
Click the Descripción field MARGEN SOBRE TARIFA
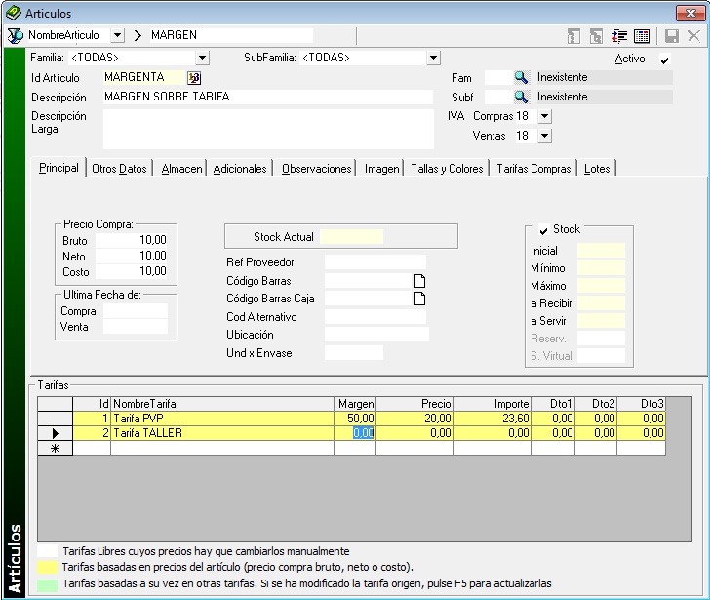point(268,97)
